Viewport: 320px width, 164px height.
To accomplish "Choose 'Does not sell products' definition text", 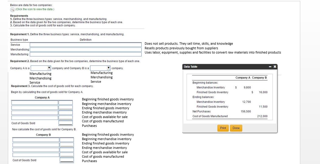I will pyautogui.click(x=189, y=44).
